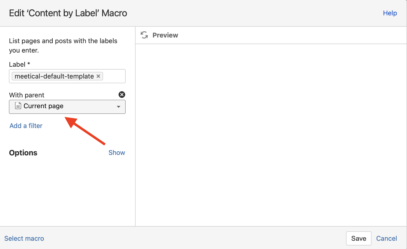Remove the meetical-default-template label chip
The image size is (407, 249).
click(x=98, y=76)
